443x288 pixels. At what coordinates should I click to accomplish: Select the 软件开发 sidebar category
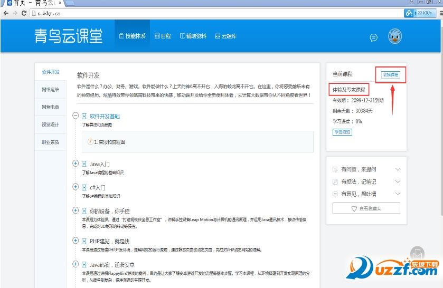(51, 72)
